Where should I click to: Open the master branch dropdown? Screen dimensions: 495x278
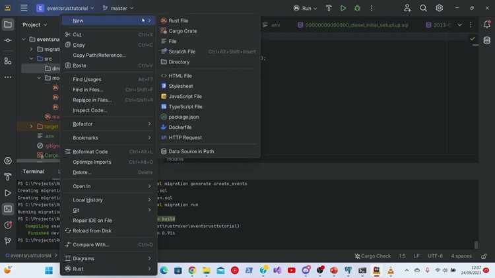(118, 8)
